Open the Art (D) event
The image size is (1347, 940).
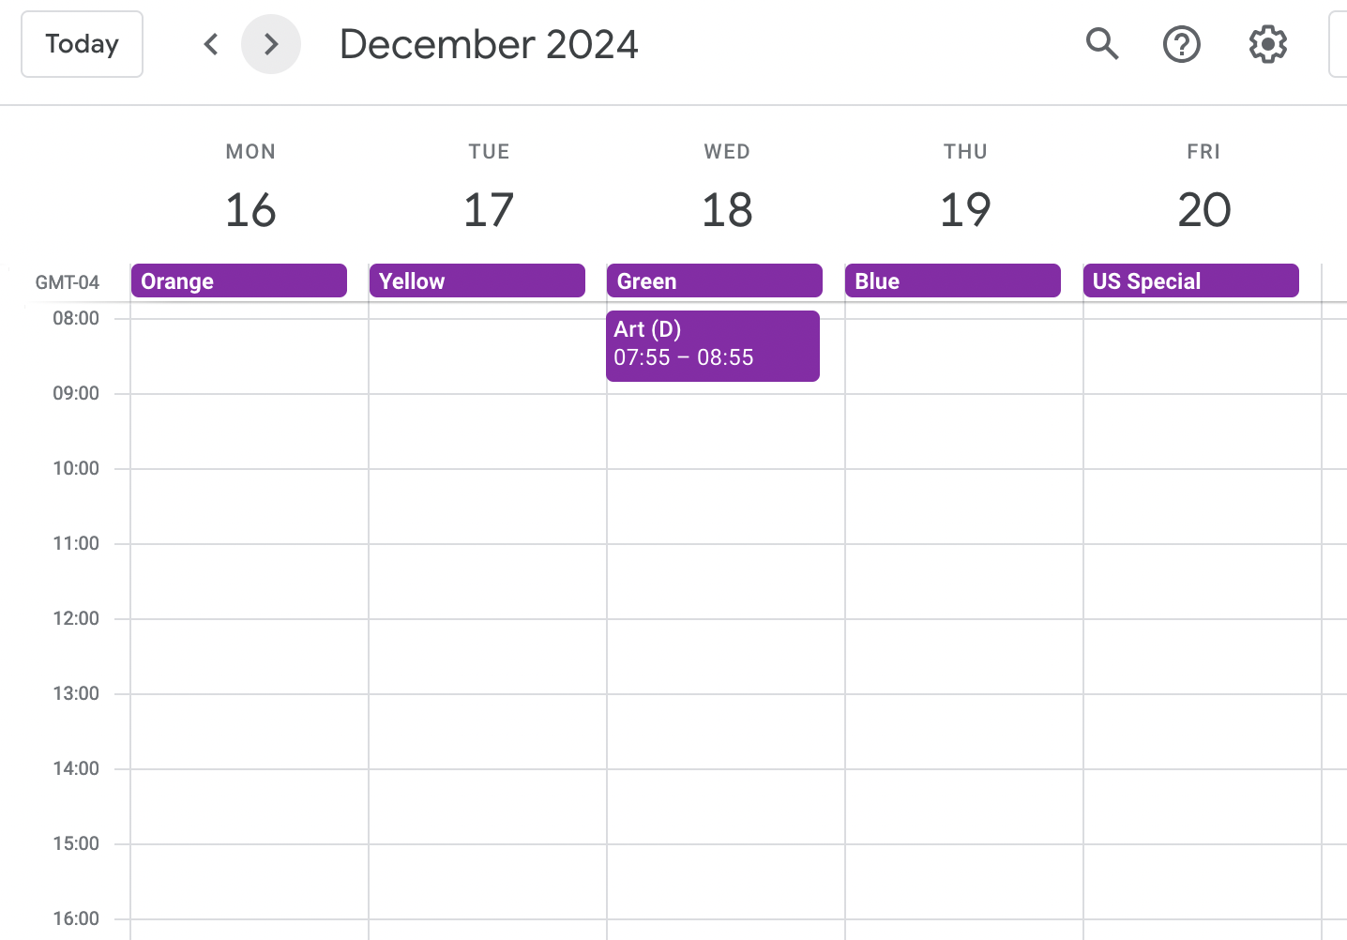pyautogui.click(x=713, y=345)
